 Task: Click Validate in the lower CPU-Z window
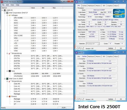(x=111, y=99)
